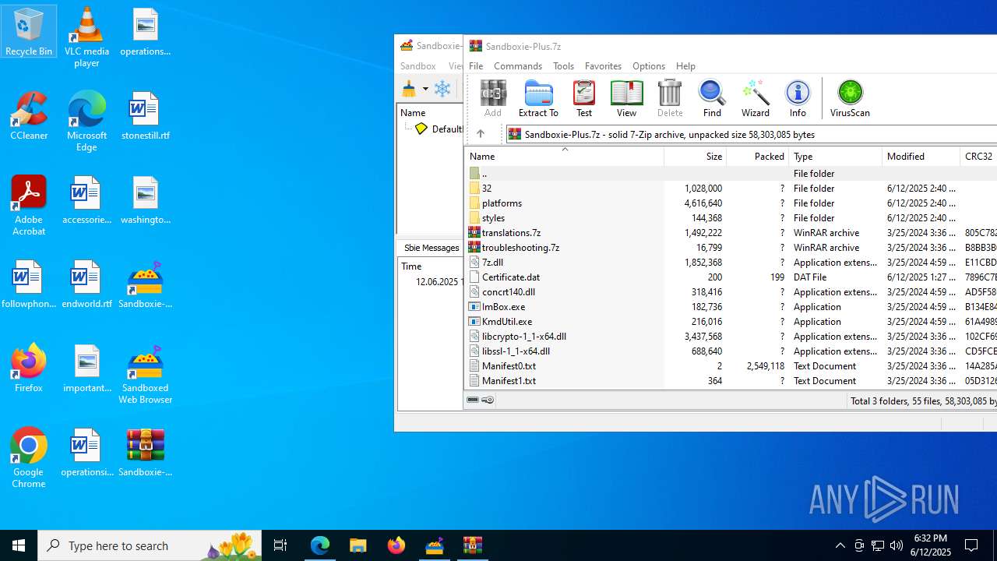
Task: Open Firefox desktop shortcut
Action: pyautogui.click(x=29, y=369)
